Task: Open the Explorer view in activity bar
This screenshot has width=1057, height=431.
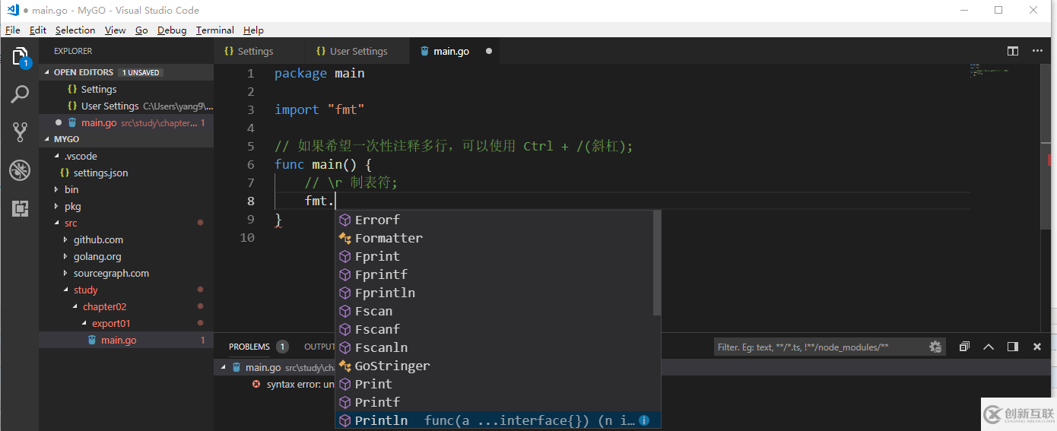Action: [20, 57]
